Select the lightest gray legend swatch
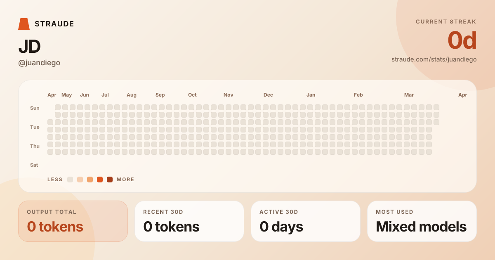Viewport: 495px width, 260px height. click(x=70, y=180)
